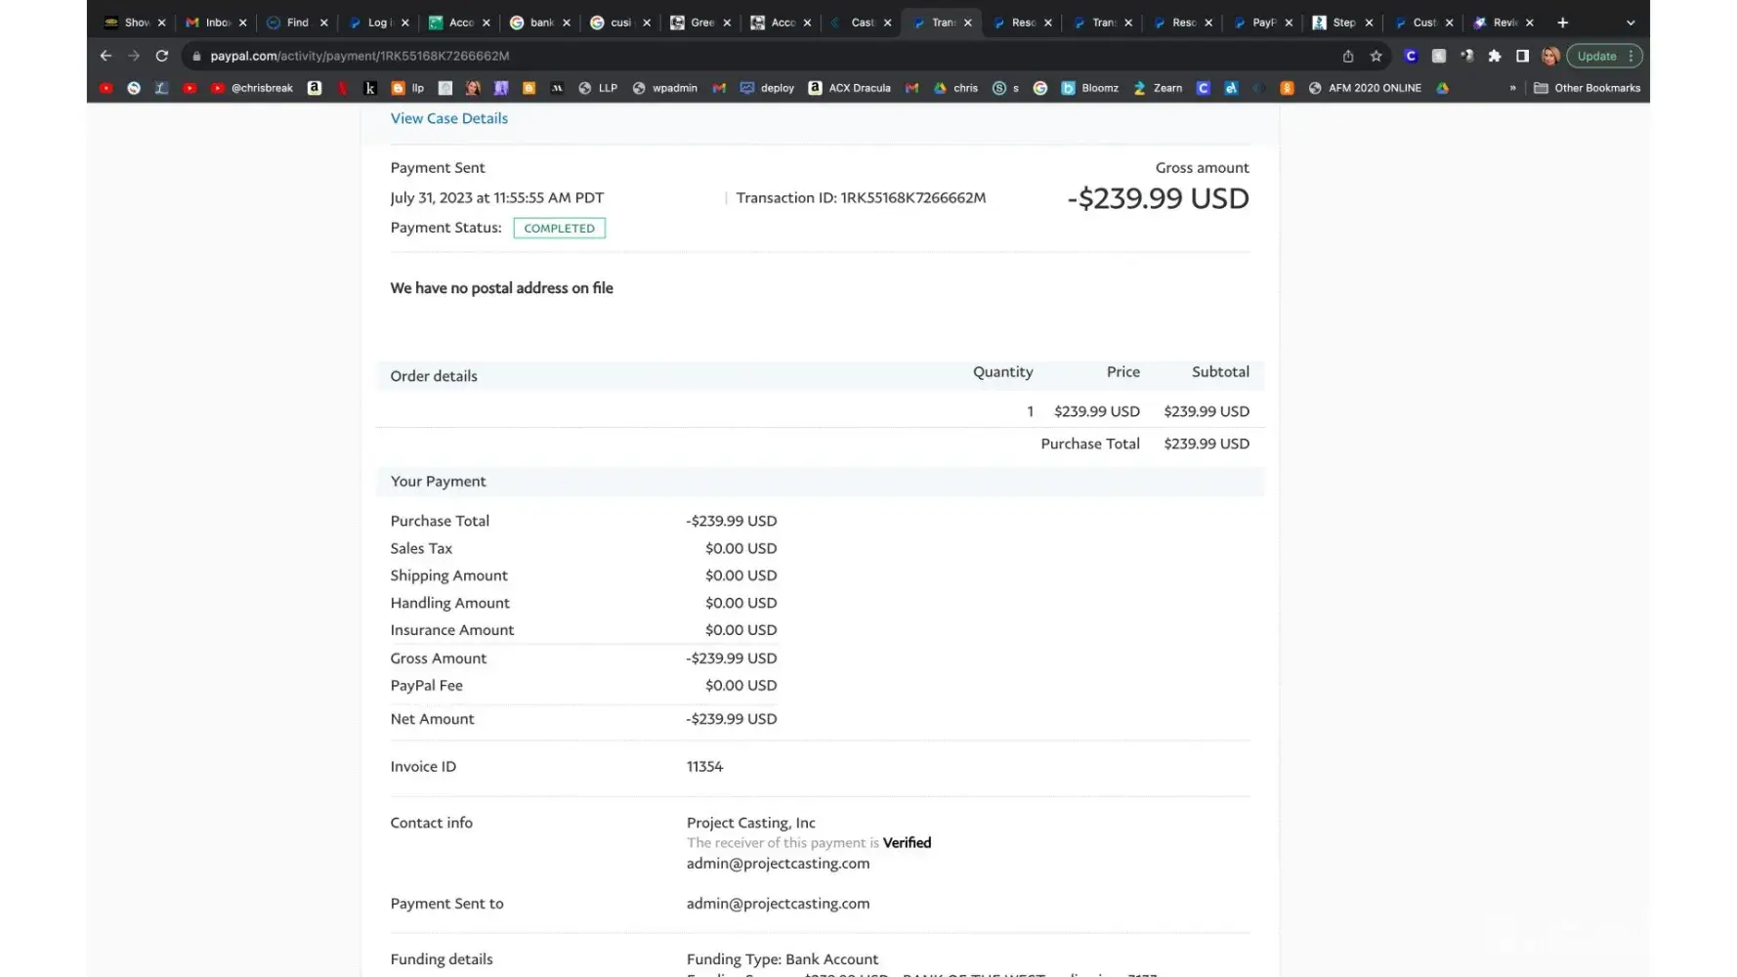The image size is (1737, 977).
Task: Reload the PayPal transaction page
Action: click(162, 57)
